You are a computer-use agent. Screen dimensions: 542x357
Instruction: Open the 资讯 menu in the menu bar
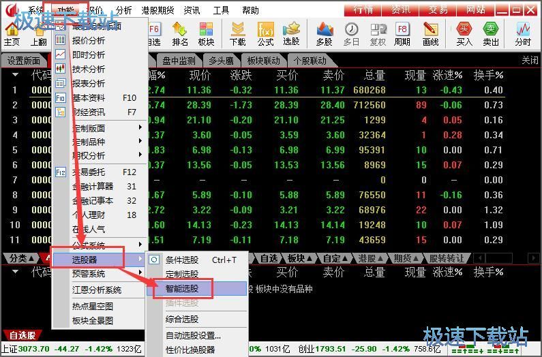tap(192, 10)
